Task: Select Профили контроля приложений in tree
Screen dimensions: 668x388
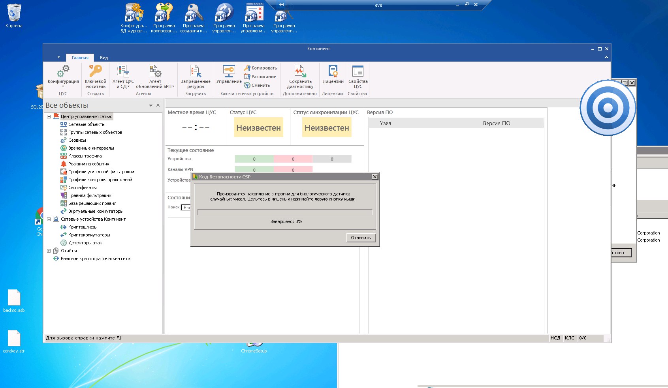Action: click(x=100, y=180)
